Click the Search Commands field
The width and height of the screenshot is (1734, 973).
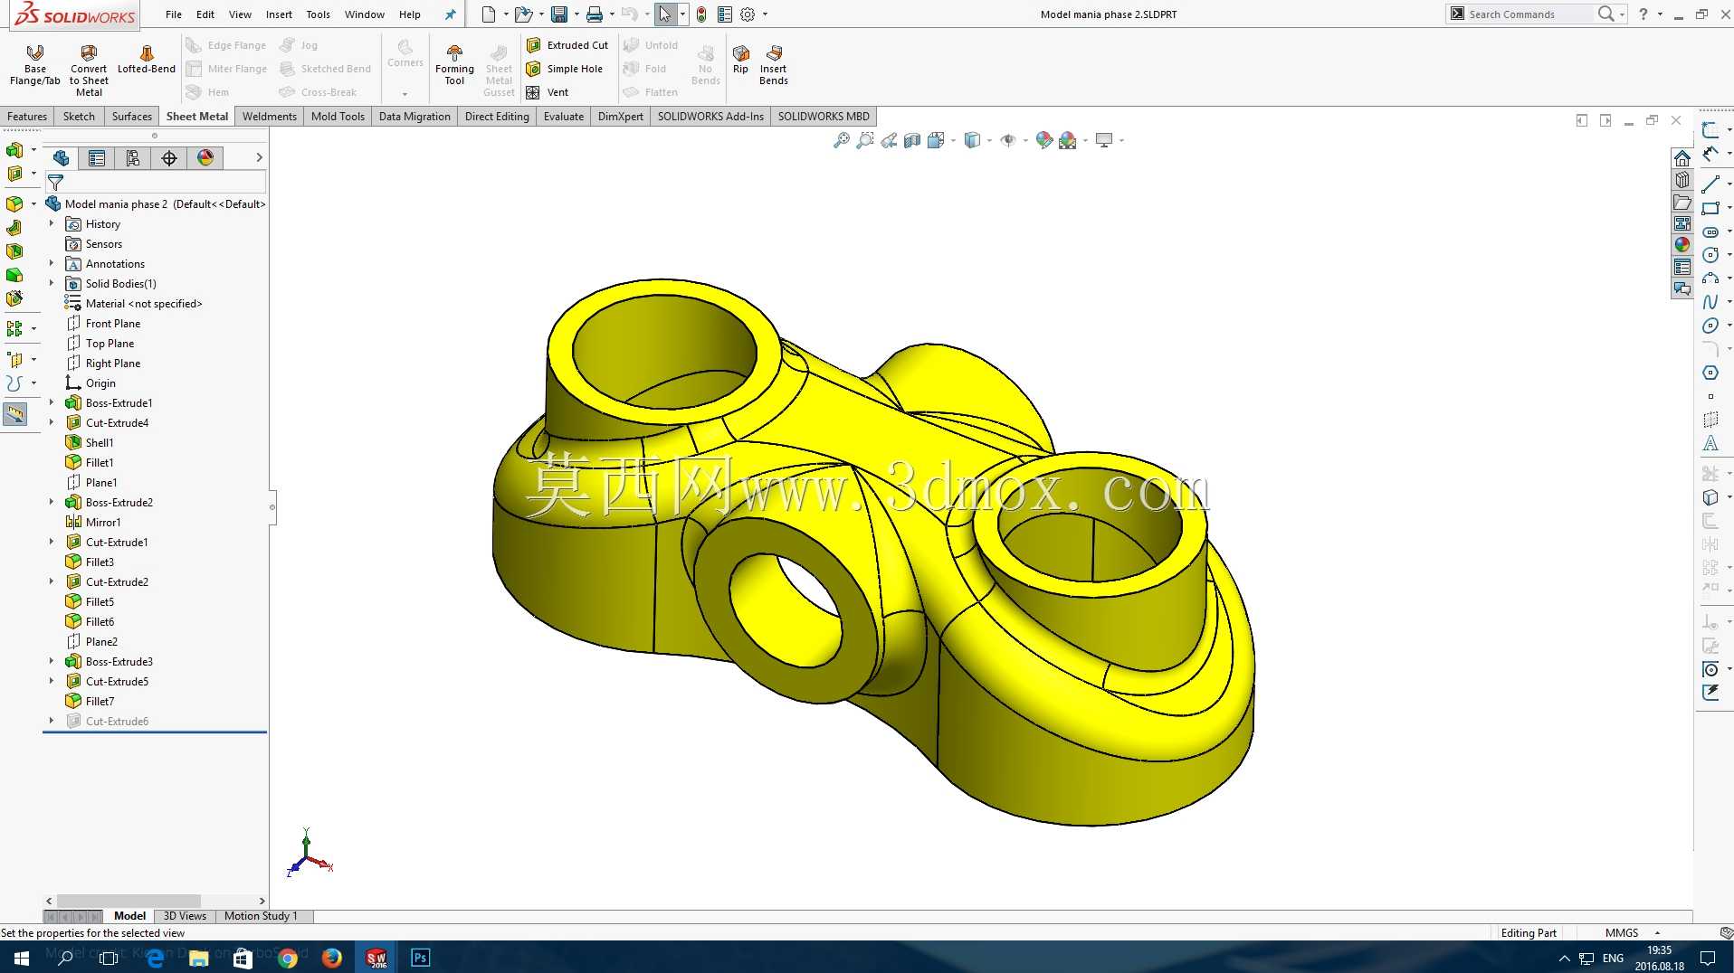(x=1529, y=14)
